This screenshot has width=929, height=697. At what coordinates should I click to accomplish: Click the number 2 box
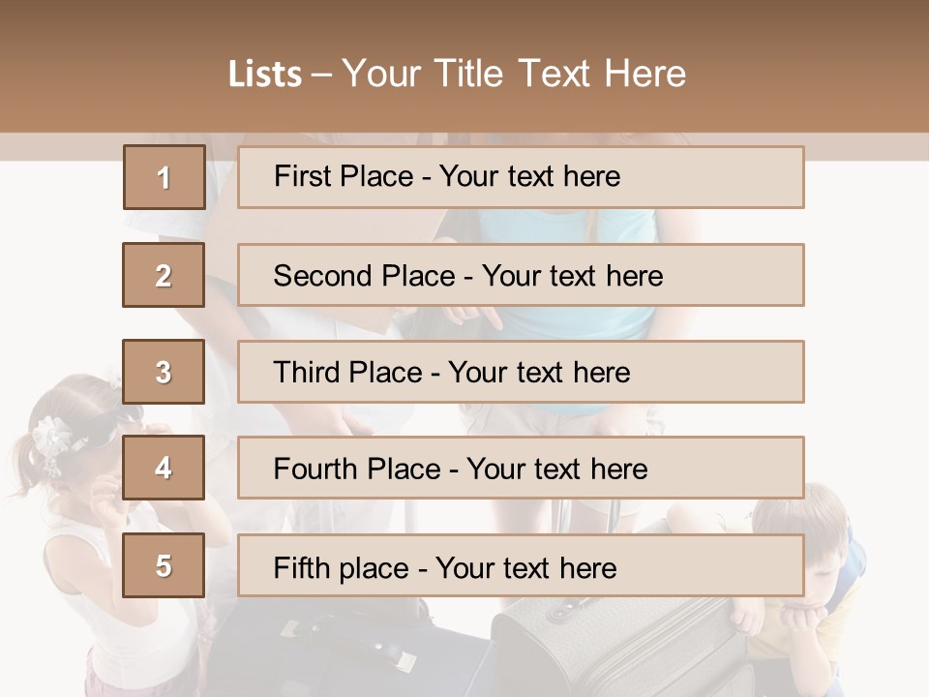164,275
